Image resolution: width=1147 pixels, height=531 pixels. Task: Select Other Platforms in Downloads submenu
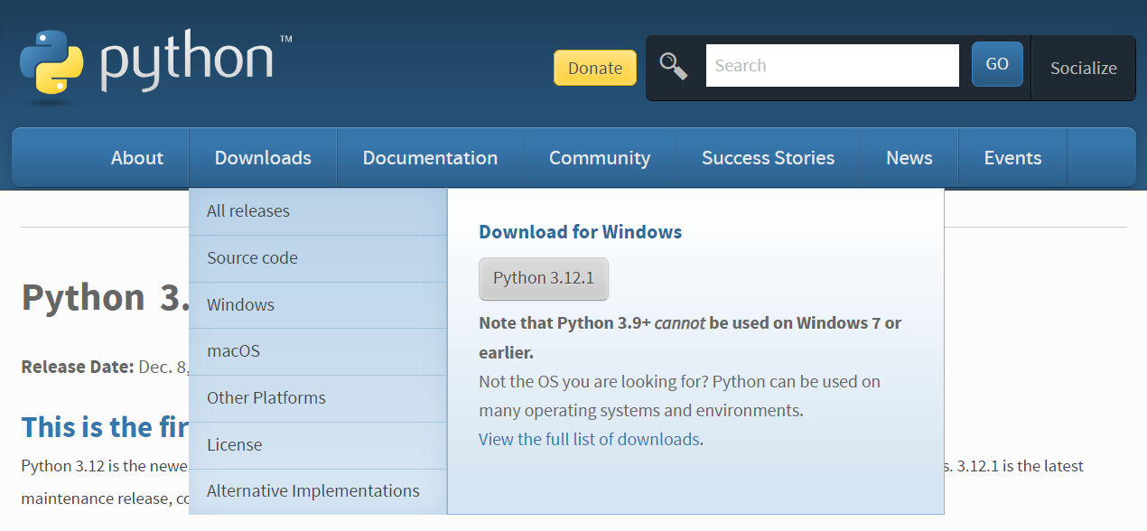tap(318, 398)
